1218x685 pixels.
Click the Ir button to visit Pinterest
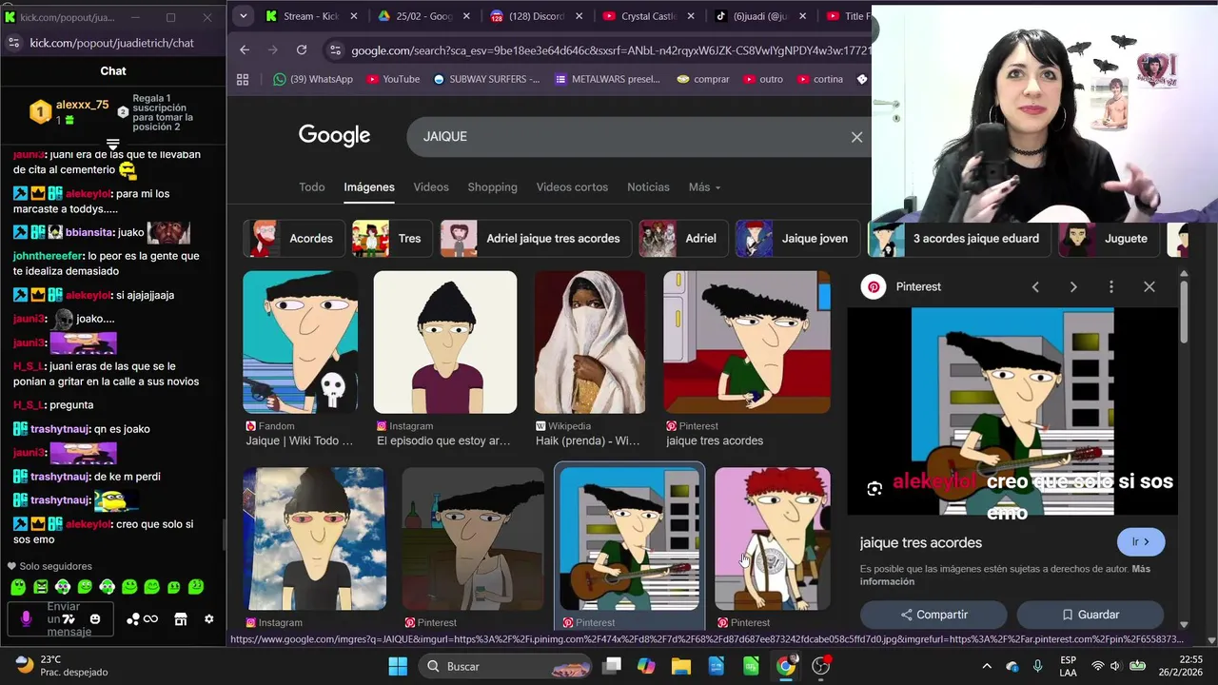(1141, 541)
